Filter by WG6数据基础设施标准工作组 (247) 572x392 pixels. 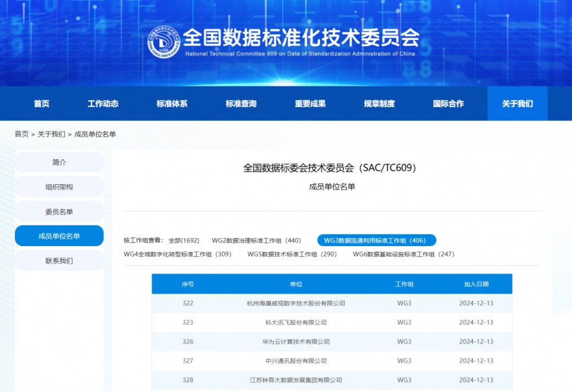[403, 254]
